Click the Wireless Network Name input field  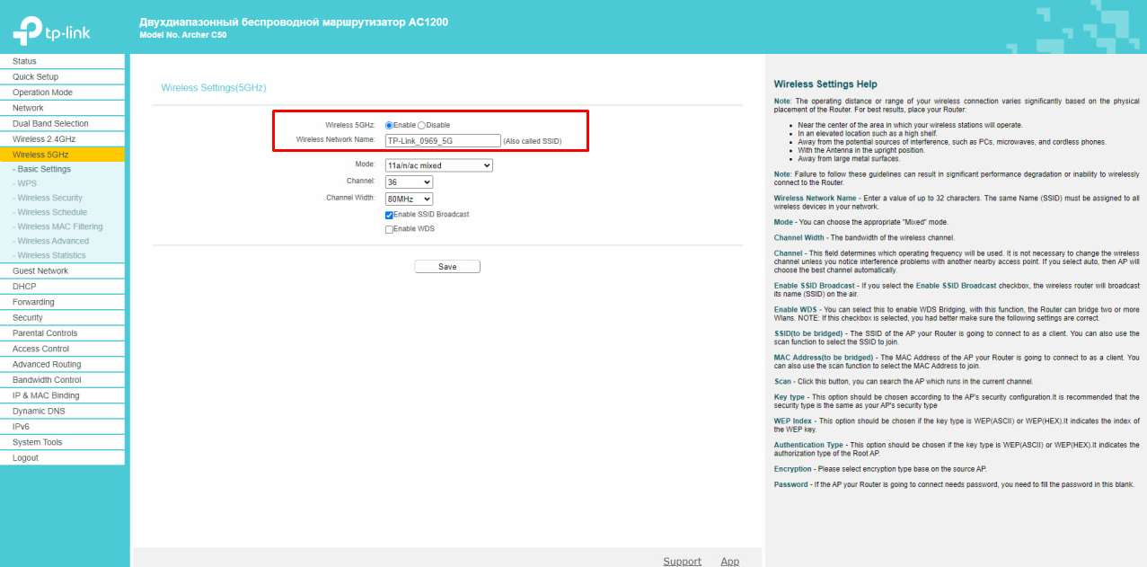click(x=442, y=140)
